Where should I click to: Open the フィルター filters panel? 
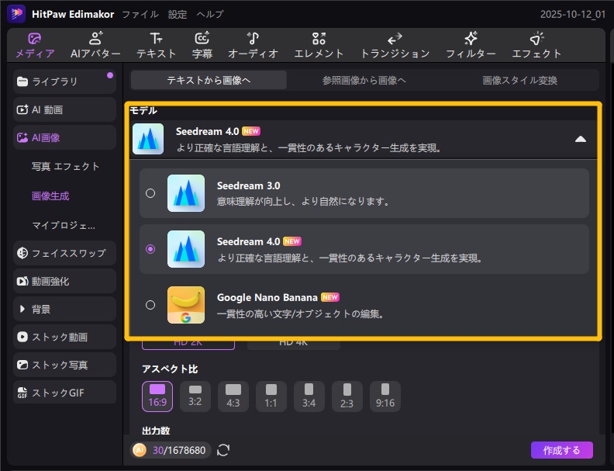[x=471, y=46]
